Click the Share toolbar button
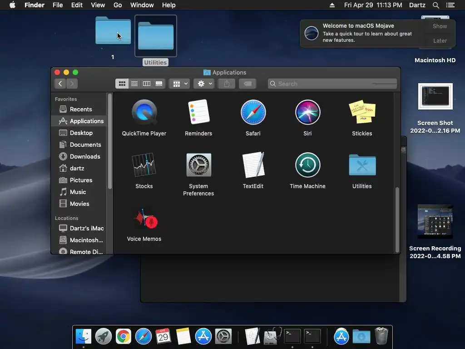This screenshot has height=349, width=465. 227,84
